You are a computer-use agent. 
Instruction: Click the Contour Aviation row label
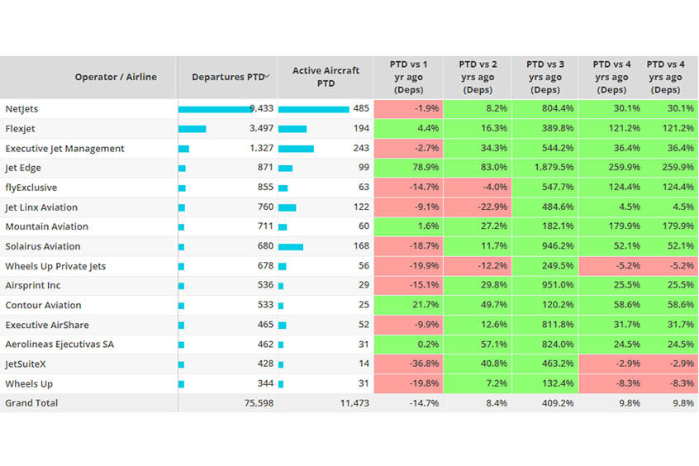[x=43, y=305]
